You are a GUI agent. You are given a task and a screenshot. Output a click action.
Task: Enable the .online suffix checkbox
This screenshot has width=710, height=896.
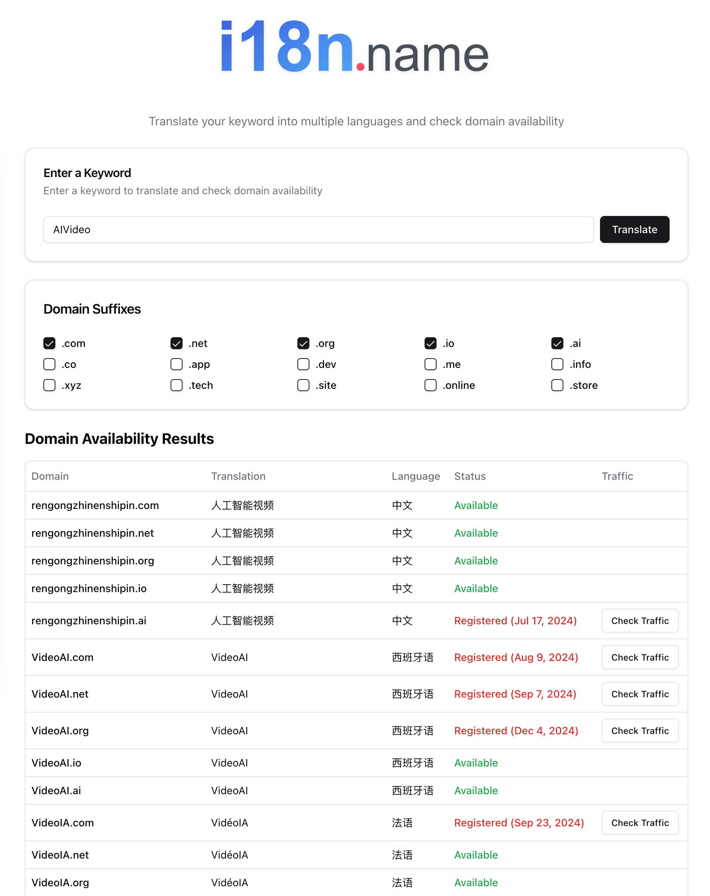[431, 385]
